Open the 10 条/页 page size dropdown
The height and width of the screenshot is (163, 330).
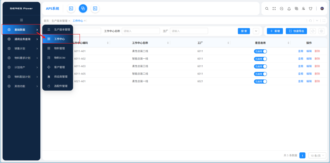coord(317,155)
